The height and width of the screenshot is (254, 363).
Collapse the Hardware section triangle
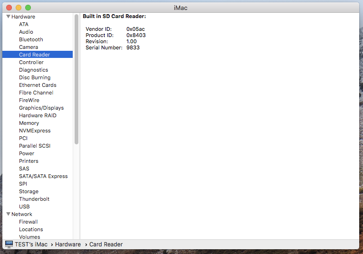point(9,17)
